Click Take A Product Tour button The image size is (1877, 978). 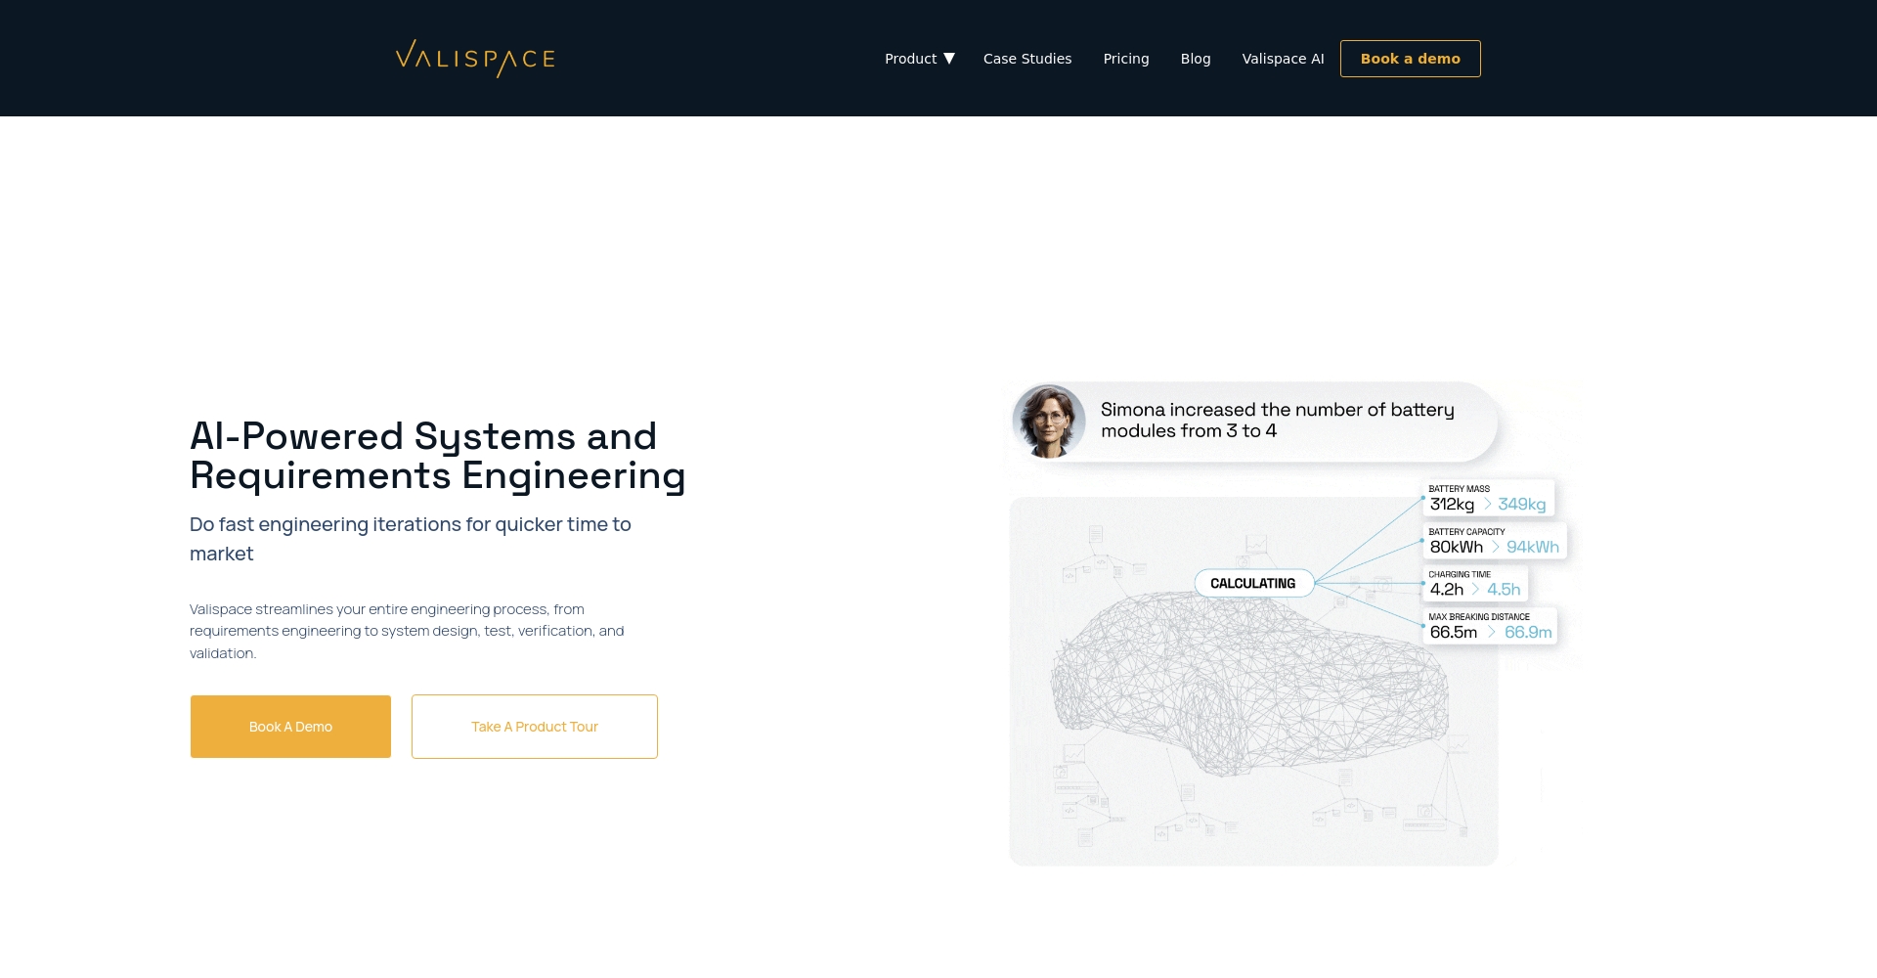pos(535,727)
